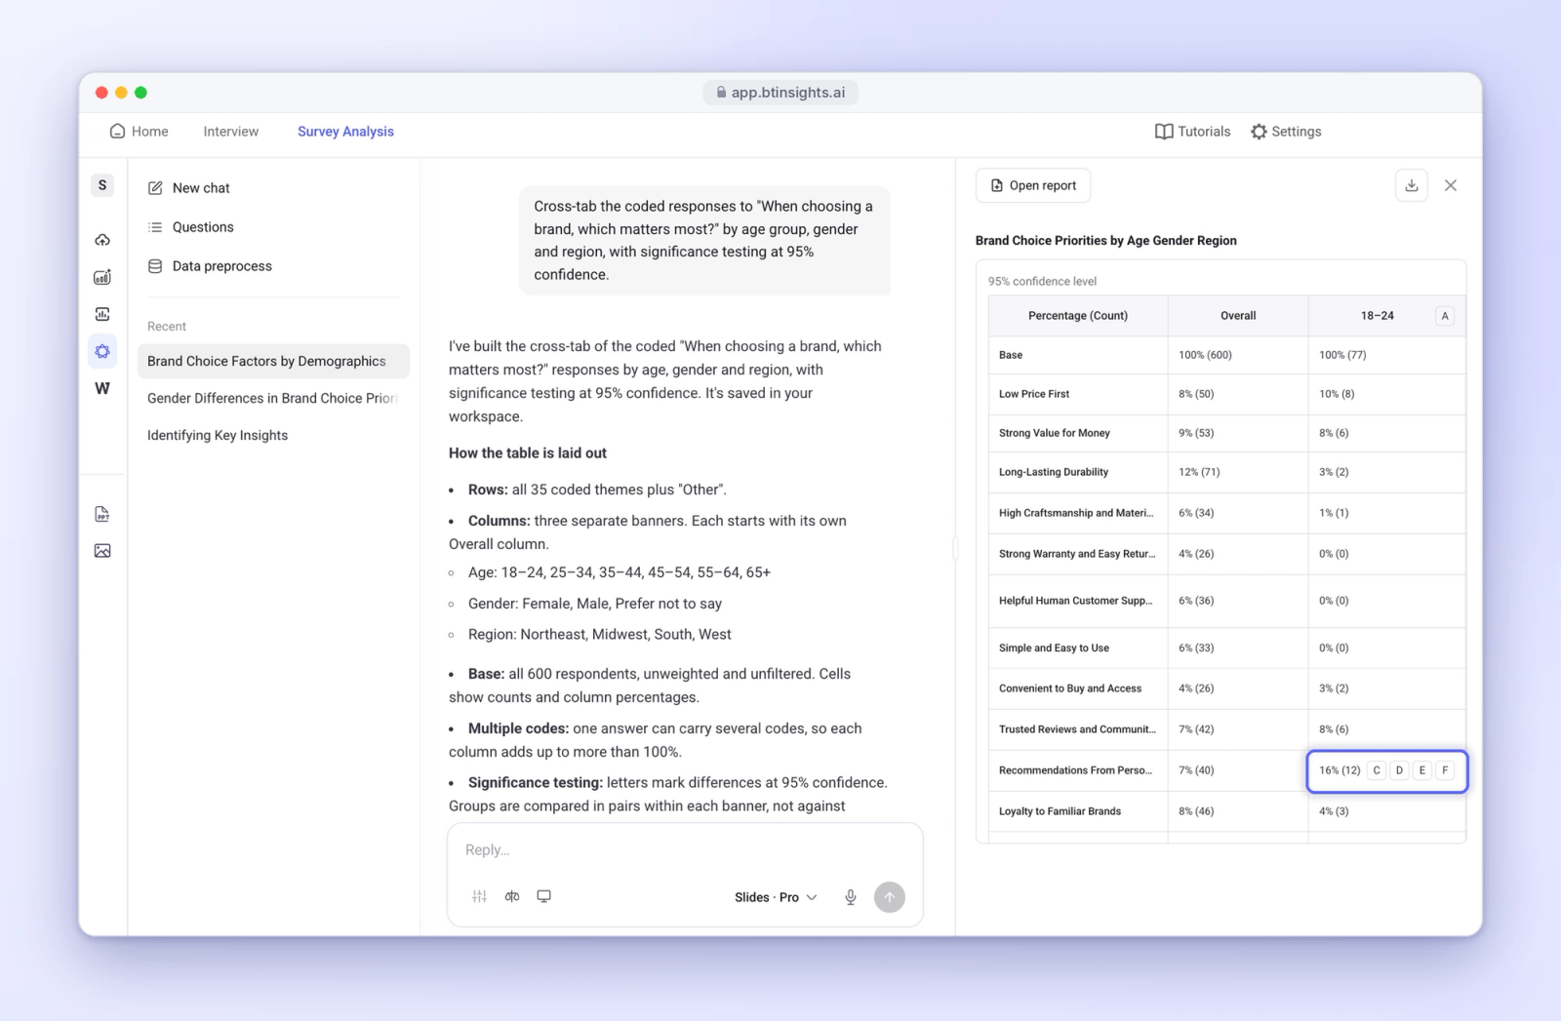The image size is (1561, 1021).
Task: Click the monitor icon below reply field
Action: click(544, 896)
